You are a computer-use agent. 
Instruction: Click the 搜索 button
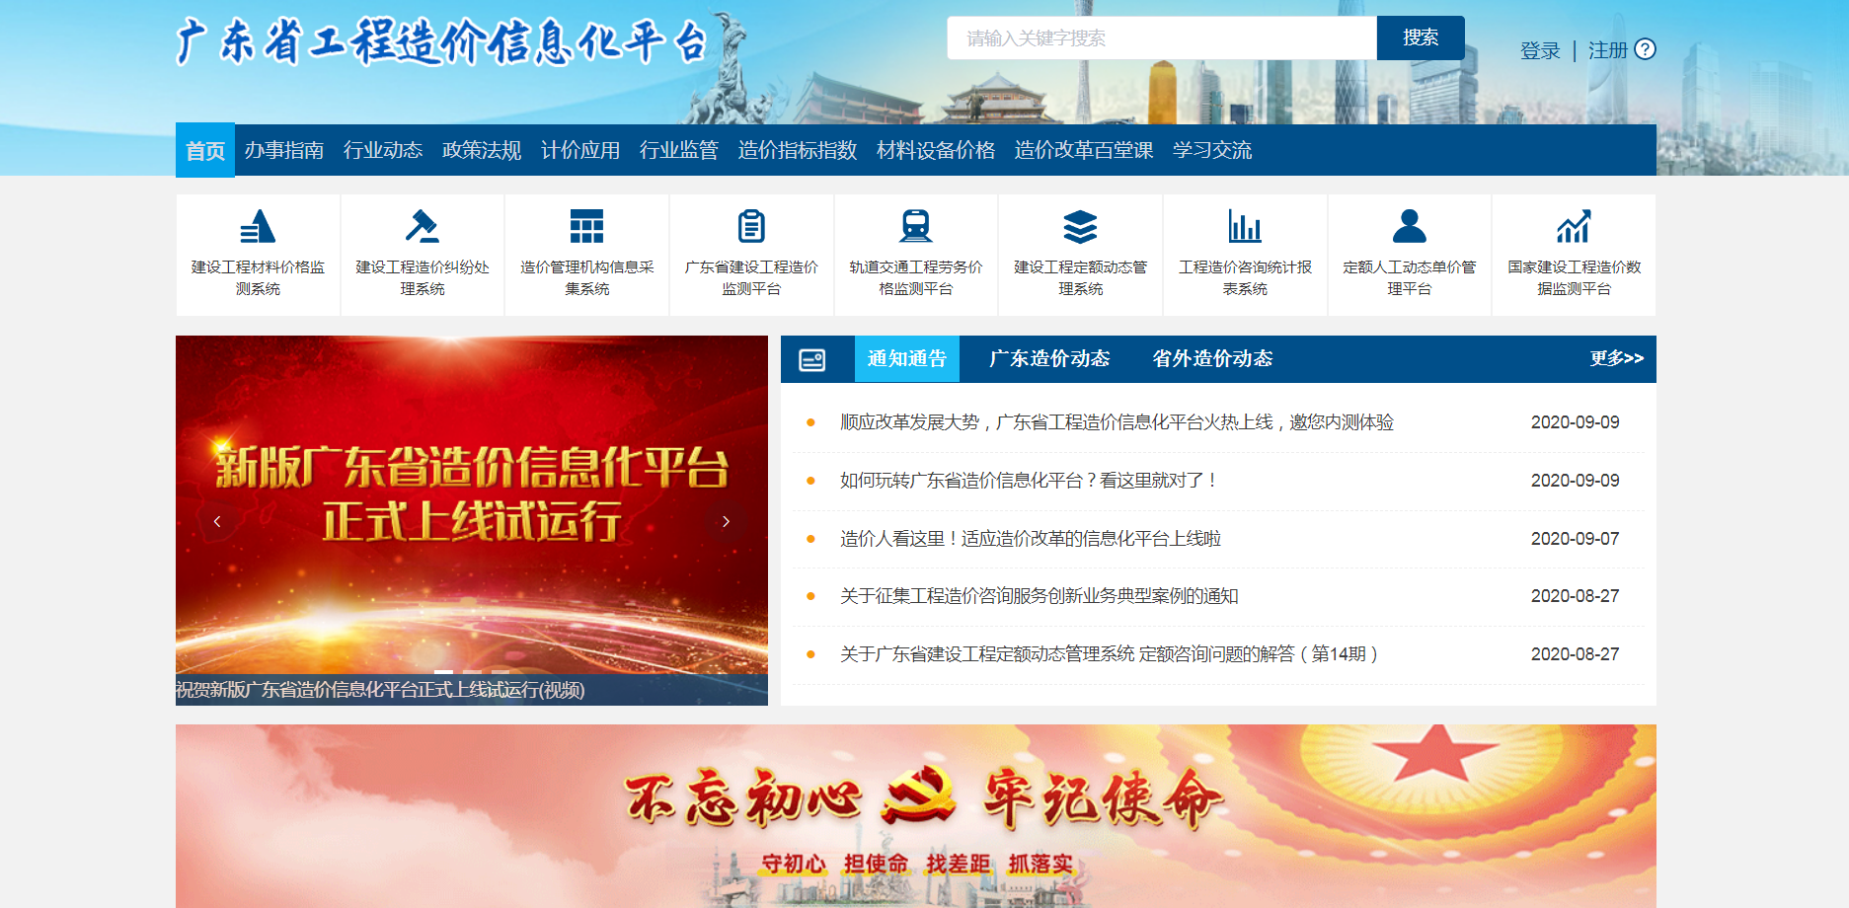click(x=1421, y=38)
